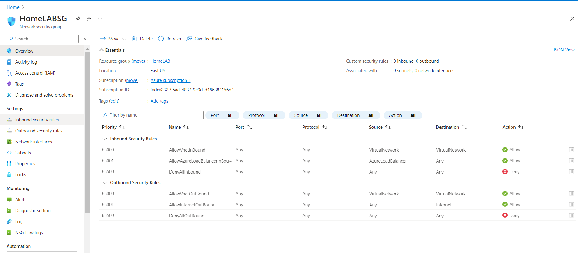Open Port == all filter
578x253 pixels.
pos(222,115)
